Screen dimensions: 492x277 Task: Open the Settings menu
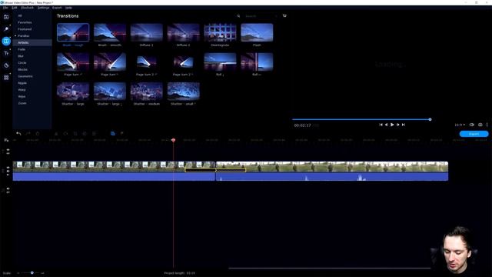[x=43, y=8]
